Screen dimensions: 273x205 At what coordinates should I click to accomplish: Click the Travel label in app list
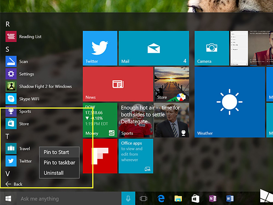[x=25, y=149]
